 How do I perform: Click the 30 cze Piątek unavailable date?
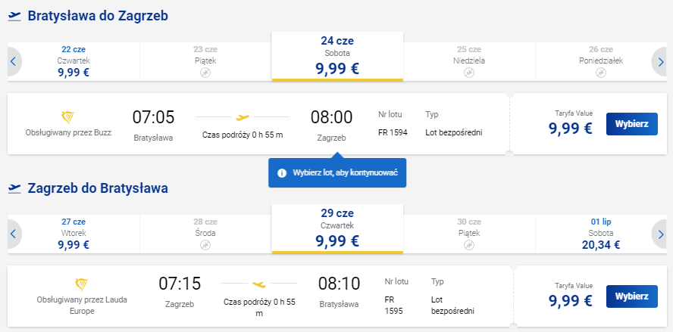click(469, 234)
